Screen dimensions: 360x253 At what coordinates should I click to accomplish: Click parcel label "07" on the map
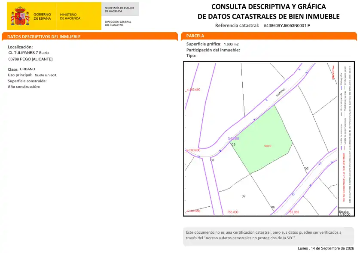tap(244, 196)
